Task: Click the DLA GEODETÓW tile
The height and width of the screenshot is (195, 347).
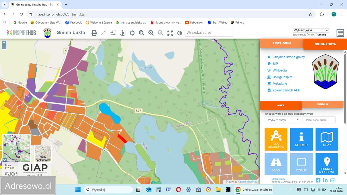Action: pos(276,139)
